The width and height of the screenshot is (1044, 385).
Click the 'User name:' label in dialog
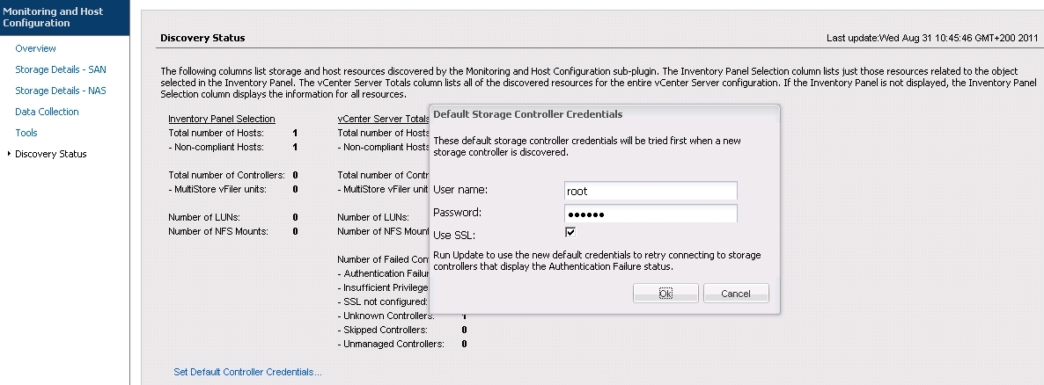[460, 190]
